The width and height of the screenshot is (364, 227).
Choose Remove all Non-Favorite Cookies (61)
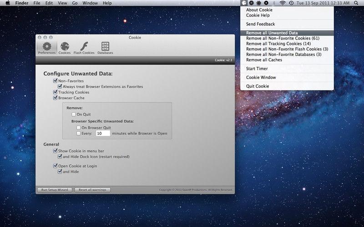pos(287,38)
